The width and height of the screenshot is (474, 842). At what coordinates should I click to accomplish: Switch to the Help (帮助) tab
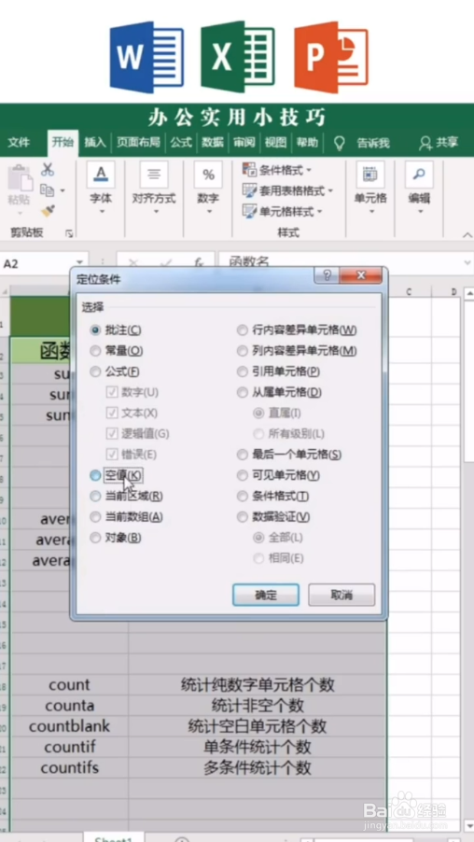308,143
